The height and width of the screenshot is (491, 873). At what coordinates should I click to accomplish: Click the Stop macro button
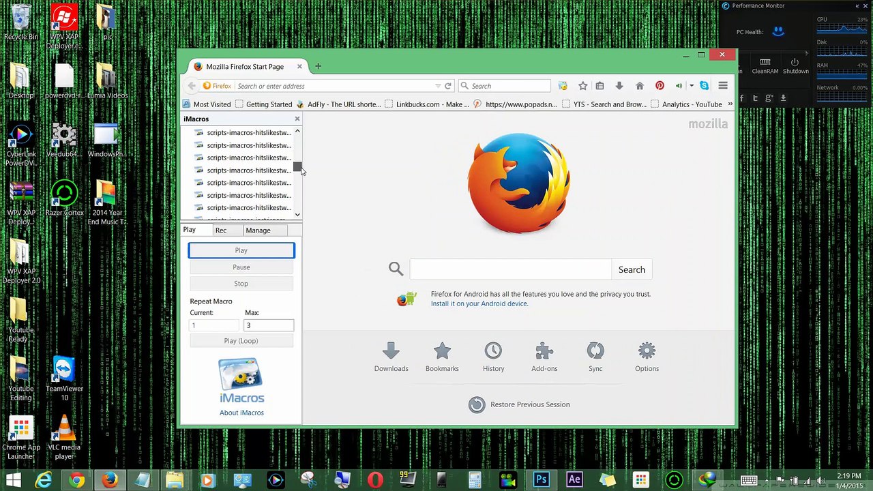(241, 284)
